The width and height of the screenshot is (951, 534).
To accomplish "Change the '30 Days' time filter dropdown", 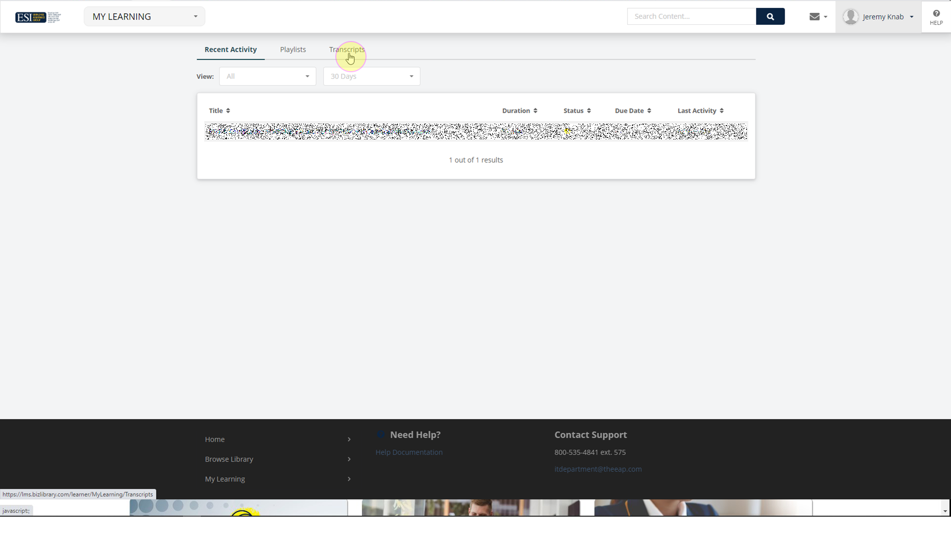I will 371,76.
